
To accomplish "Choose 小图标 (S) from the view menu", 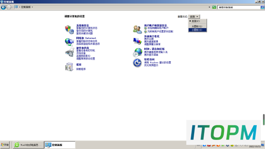I will 198,30.
